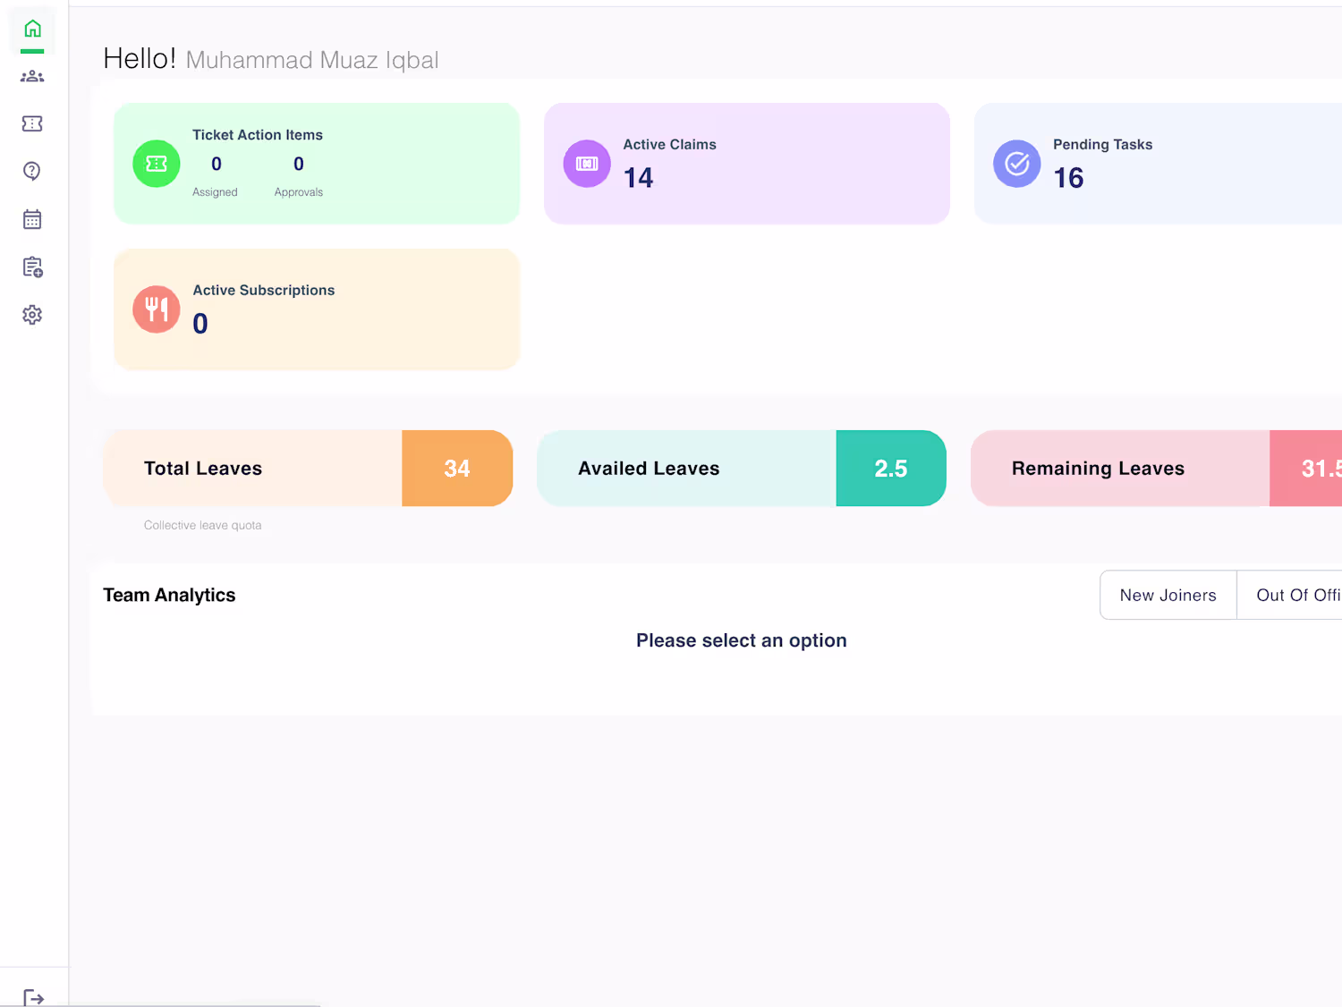Click the help question mark sidebar icon

click(x=32, y=171)
